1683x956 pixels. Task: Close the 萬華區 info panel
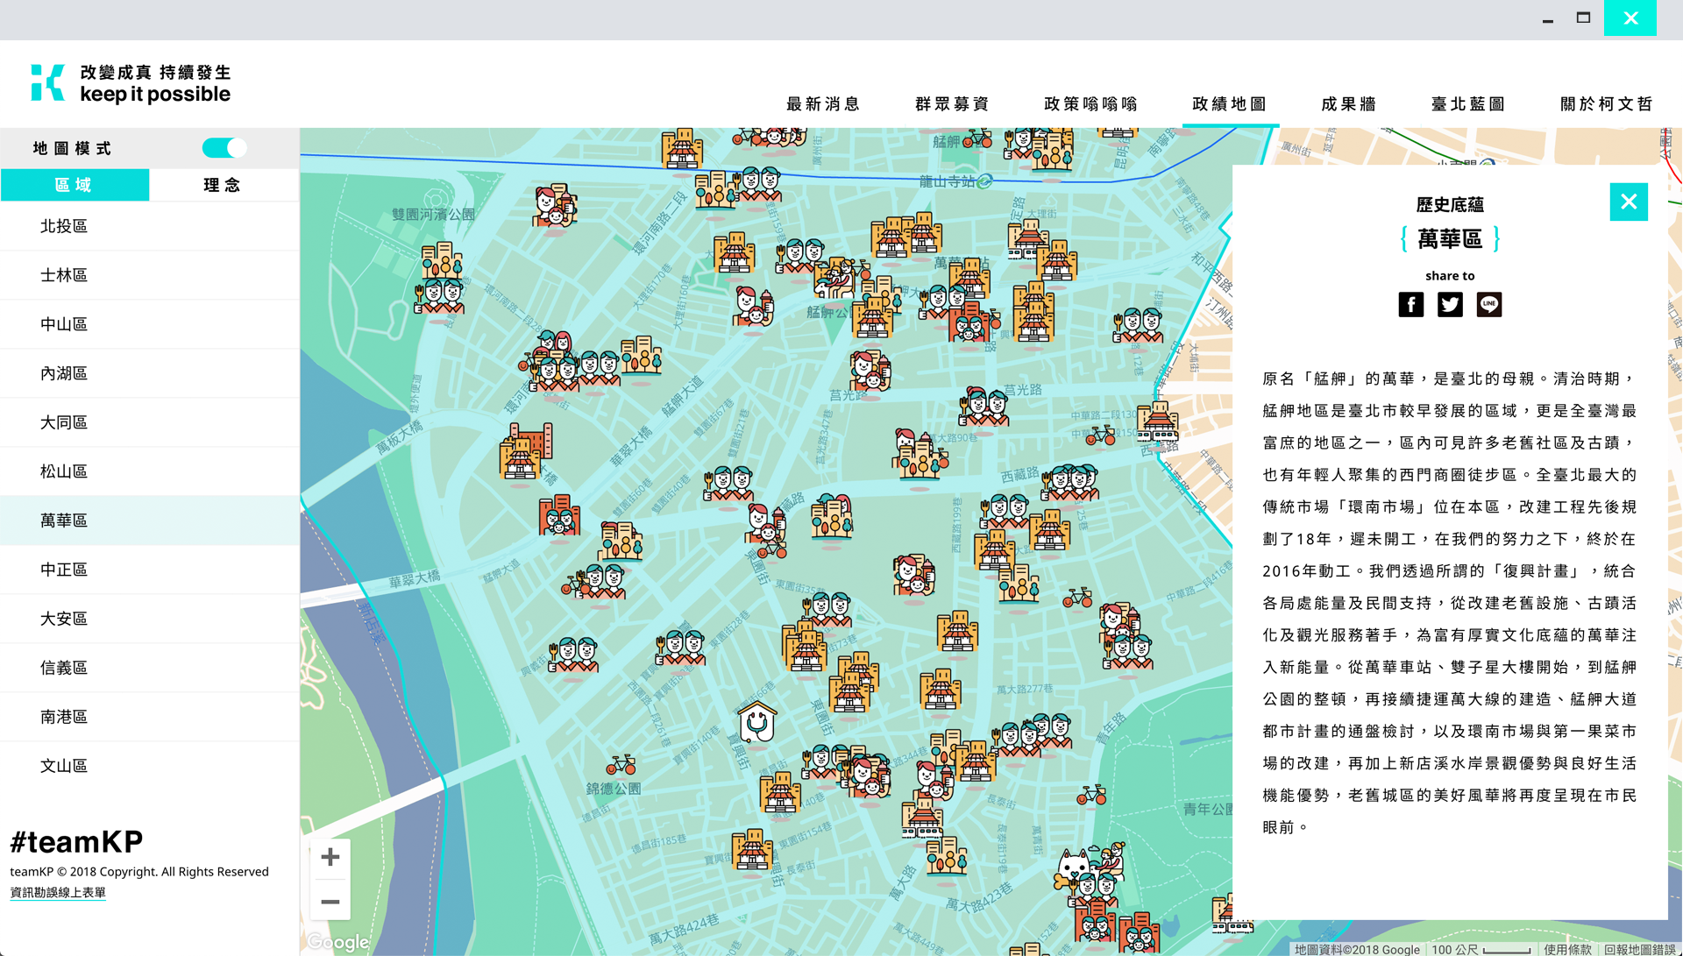[1628, 202]
